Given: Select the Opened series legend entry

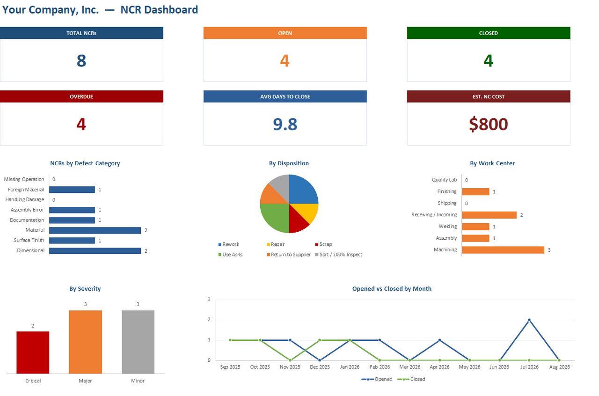Looking at the screenshot, I should point(377,379).
